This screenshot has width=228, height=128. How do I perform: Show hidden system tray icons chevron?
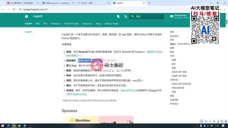tap(197, 126)
